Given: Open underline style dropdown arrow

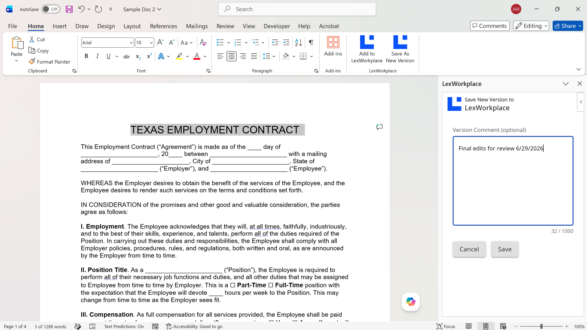Looking at the screenshot, I should tap(117, 56).
